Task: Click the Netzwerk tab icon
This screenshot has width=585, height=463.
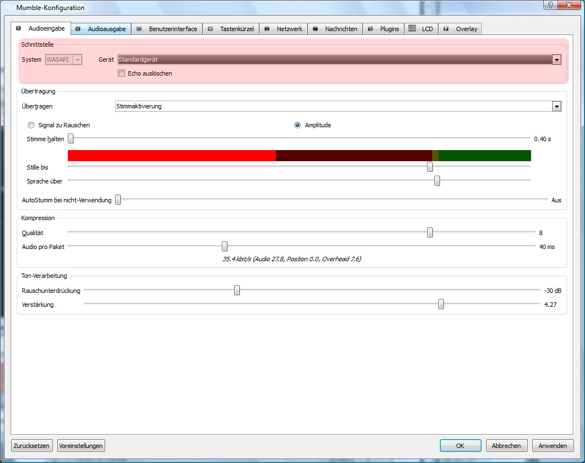Action: pyautogui.click(x=267, y=29)
